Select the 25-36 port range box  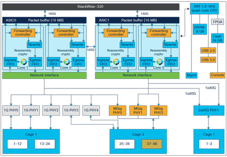pos(125,144)
